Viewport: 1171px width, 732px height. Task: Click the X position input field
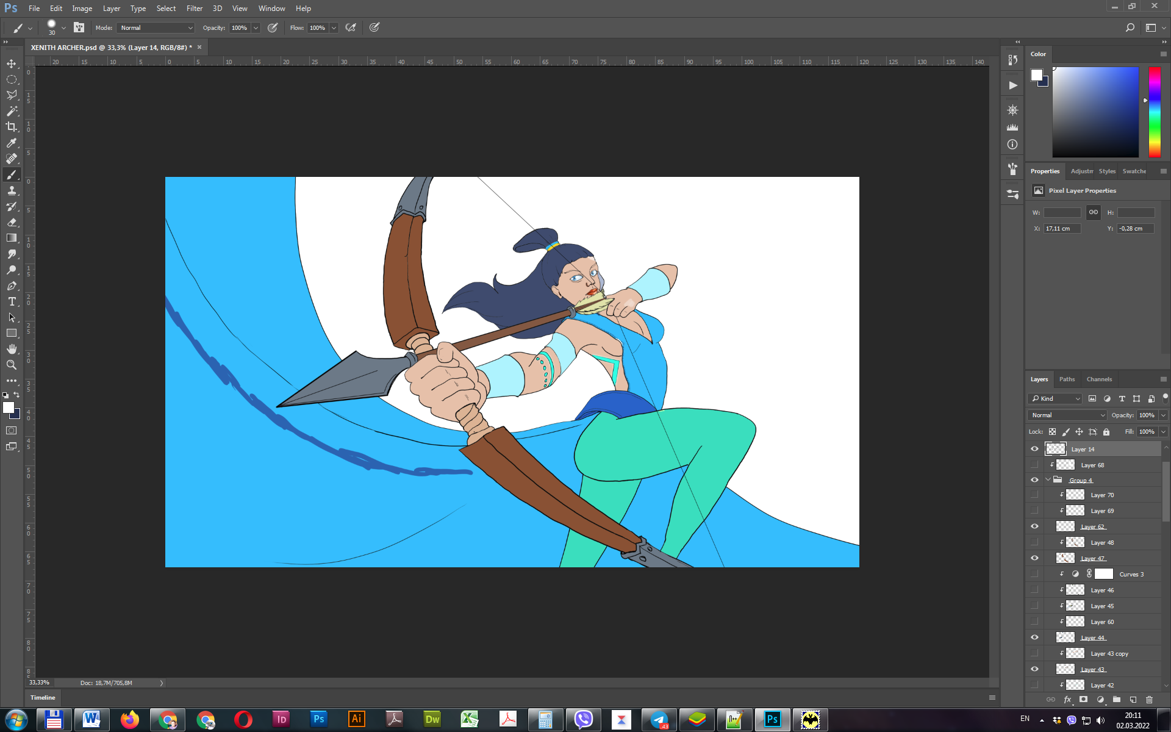(x=1062, y=229)
